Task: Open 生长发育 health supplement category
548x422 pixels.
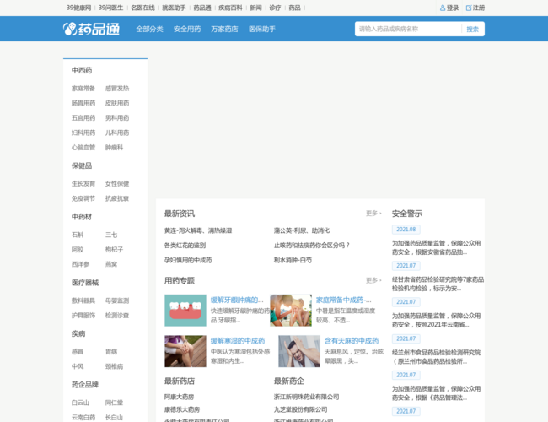Action: pyautogui.click(x=83, y=184)
